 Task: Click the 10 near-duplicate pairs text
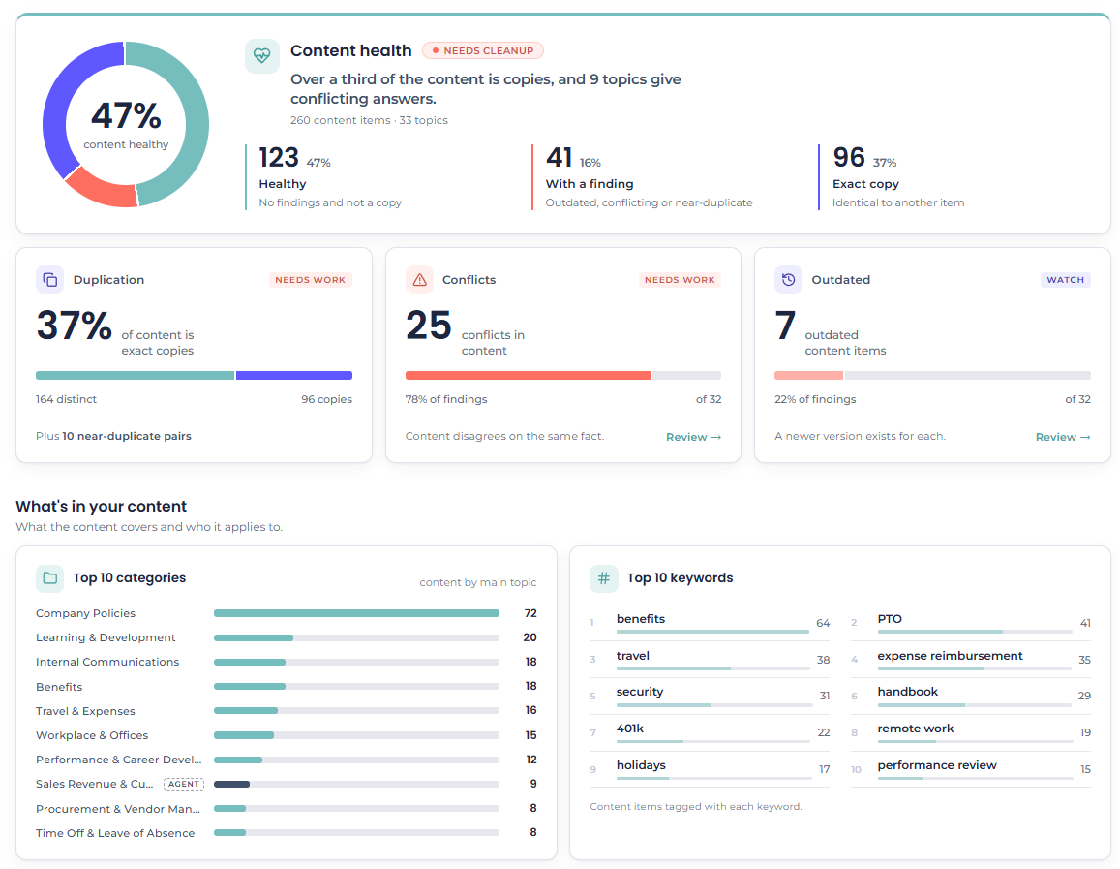click(127, 436)
